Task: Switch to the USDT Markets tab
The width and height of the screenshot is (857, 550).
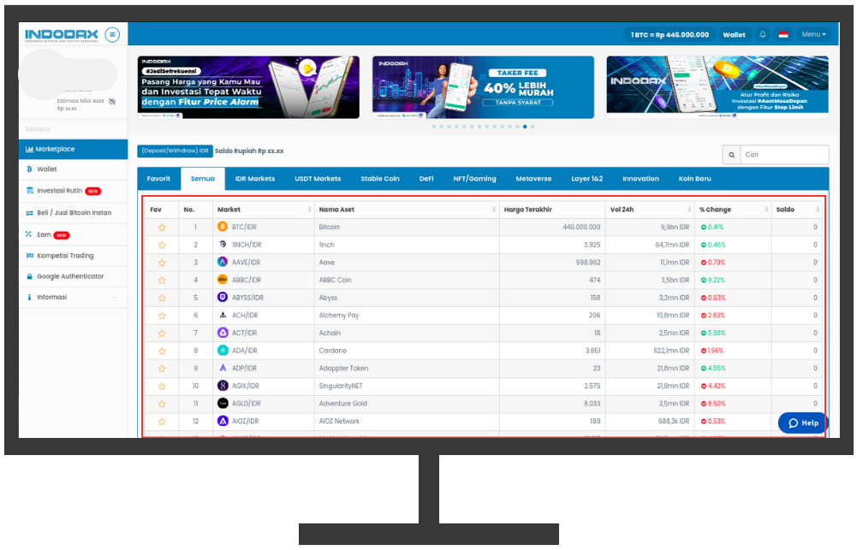Action: (x=318, y=179)
